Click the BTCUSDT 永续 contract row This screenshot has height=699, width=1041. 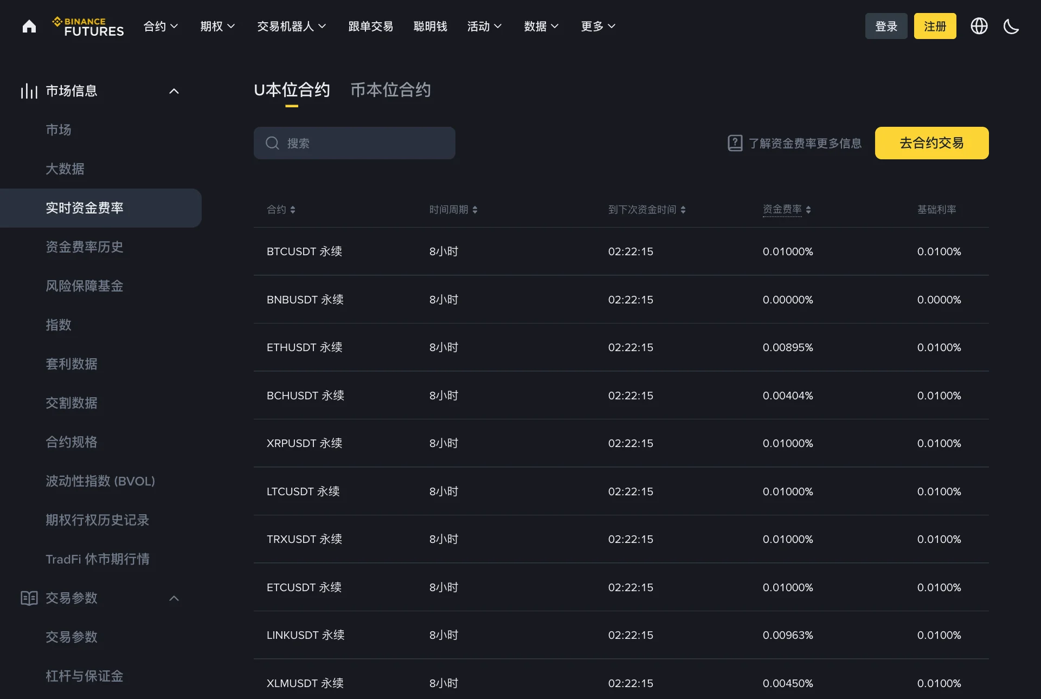click(621, 251)
